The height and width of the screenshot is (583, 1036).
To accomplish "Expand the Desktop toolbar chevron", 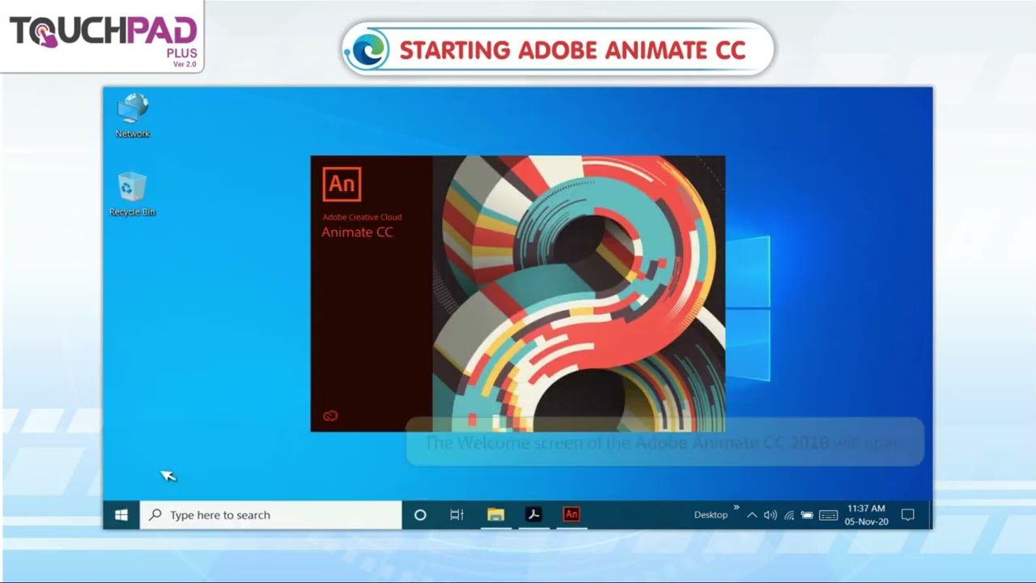I will pyautogui.click(x=737, y=508).
